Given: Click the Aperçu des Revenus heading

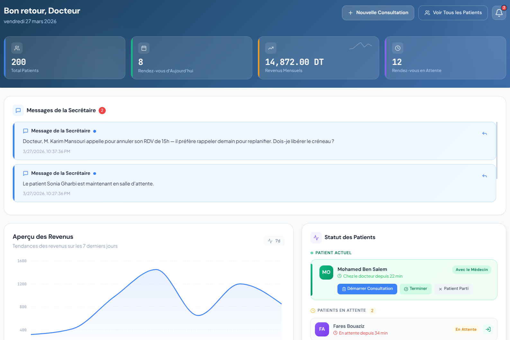Looking at the screenshot, I should 43,237.
